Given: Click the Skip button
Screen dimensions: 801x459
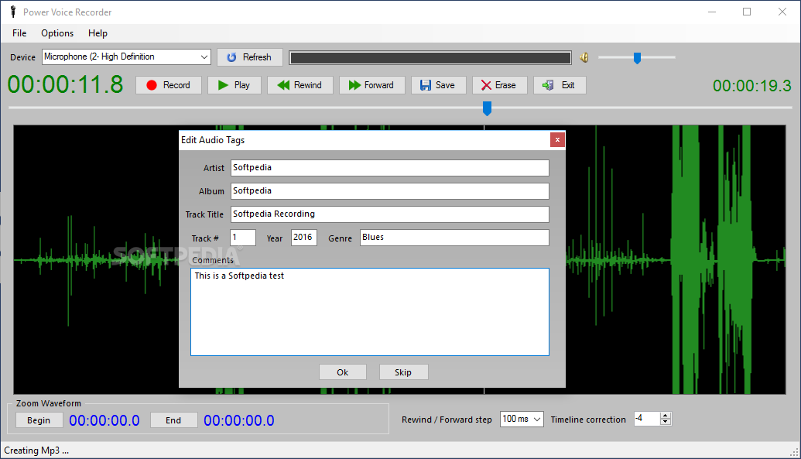Looking at the screenshot, I should pyautogui.click(x=403, y=372).
